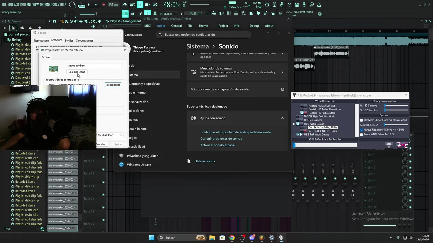Click the Save project floppy icon
The image size is (433, 243).
click(x=297, y=5)
